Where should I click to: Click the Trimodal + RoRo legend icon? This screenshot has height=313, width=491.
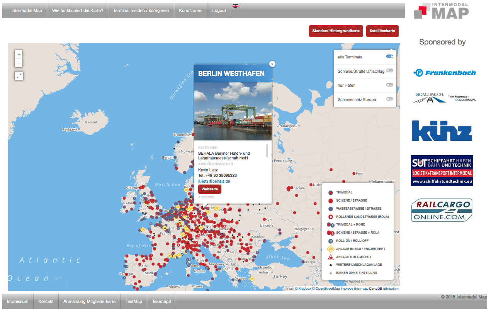(x=330, y=224)
